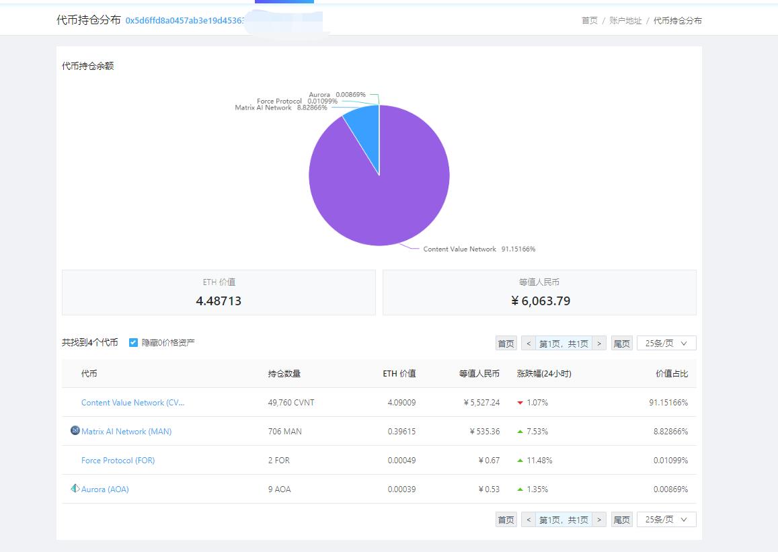Click the ETH 价值 column header
The image size is (778, 552).
pos(399,373)
